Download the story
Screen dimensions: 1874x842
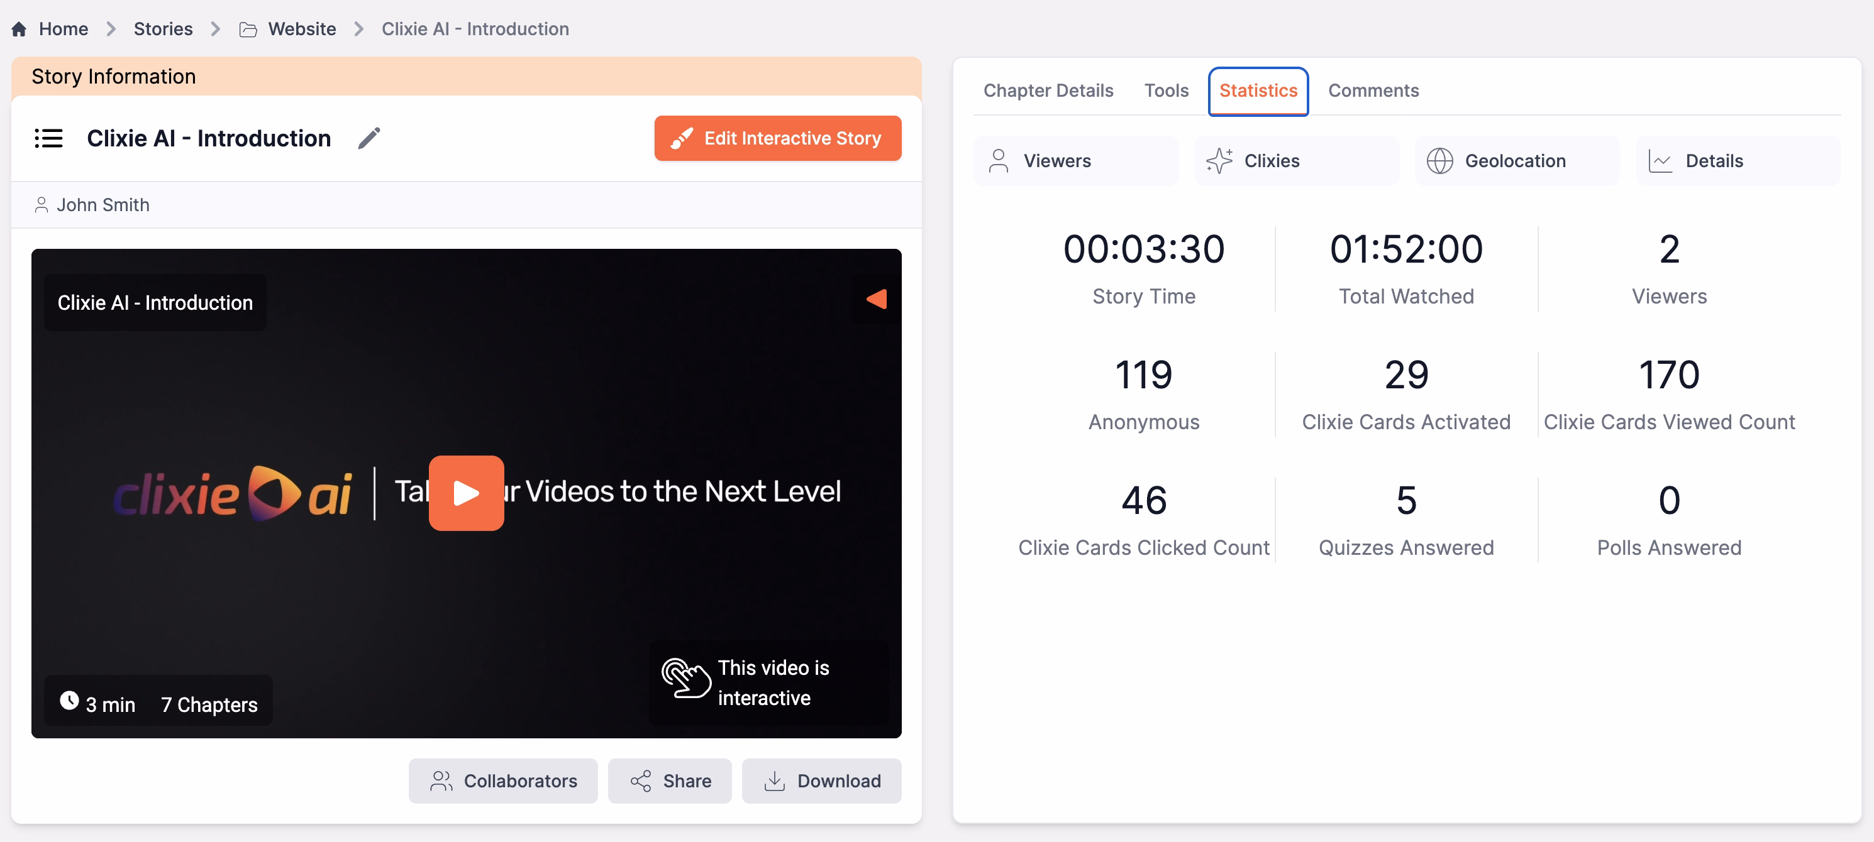[822, 781]
